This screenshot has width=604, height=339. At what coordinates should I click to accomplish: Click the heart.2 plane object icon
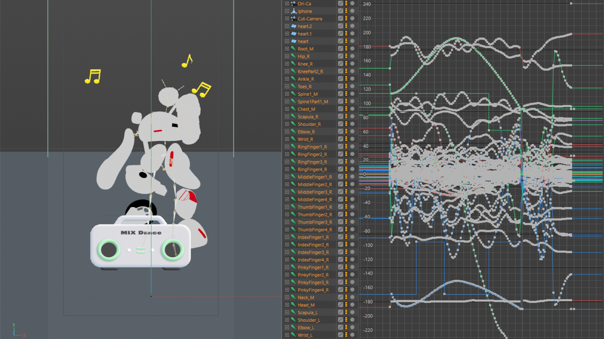coord(294,26)
